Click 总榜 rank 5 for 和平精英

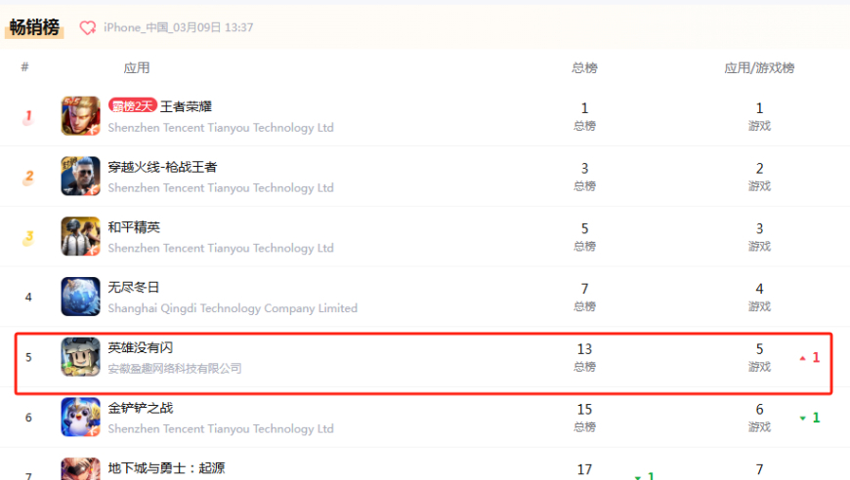point(584,228)
